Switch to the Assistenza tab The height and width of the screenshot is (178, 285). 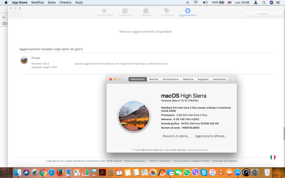[220, 79]
